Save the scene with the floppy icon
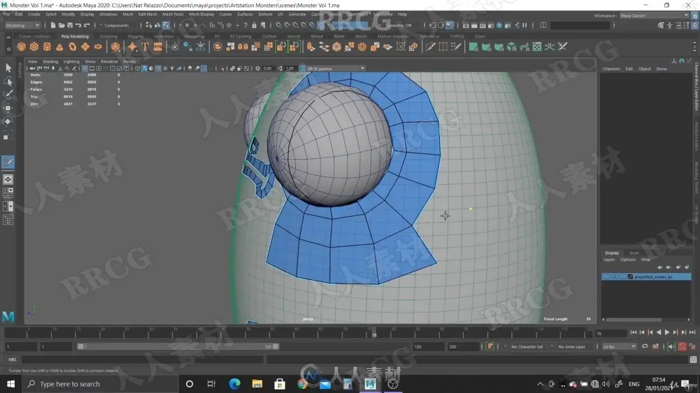Screen dimensions: 700x393 click(x=70, y=25)
